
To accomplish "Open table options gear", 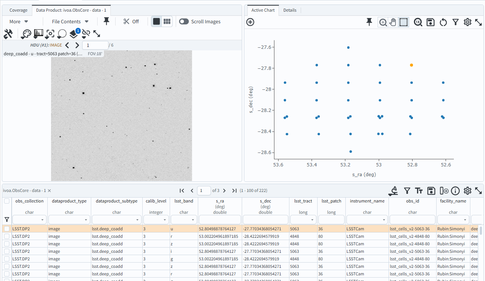I will pos(467,191).
